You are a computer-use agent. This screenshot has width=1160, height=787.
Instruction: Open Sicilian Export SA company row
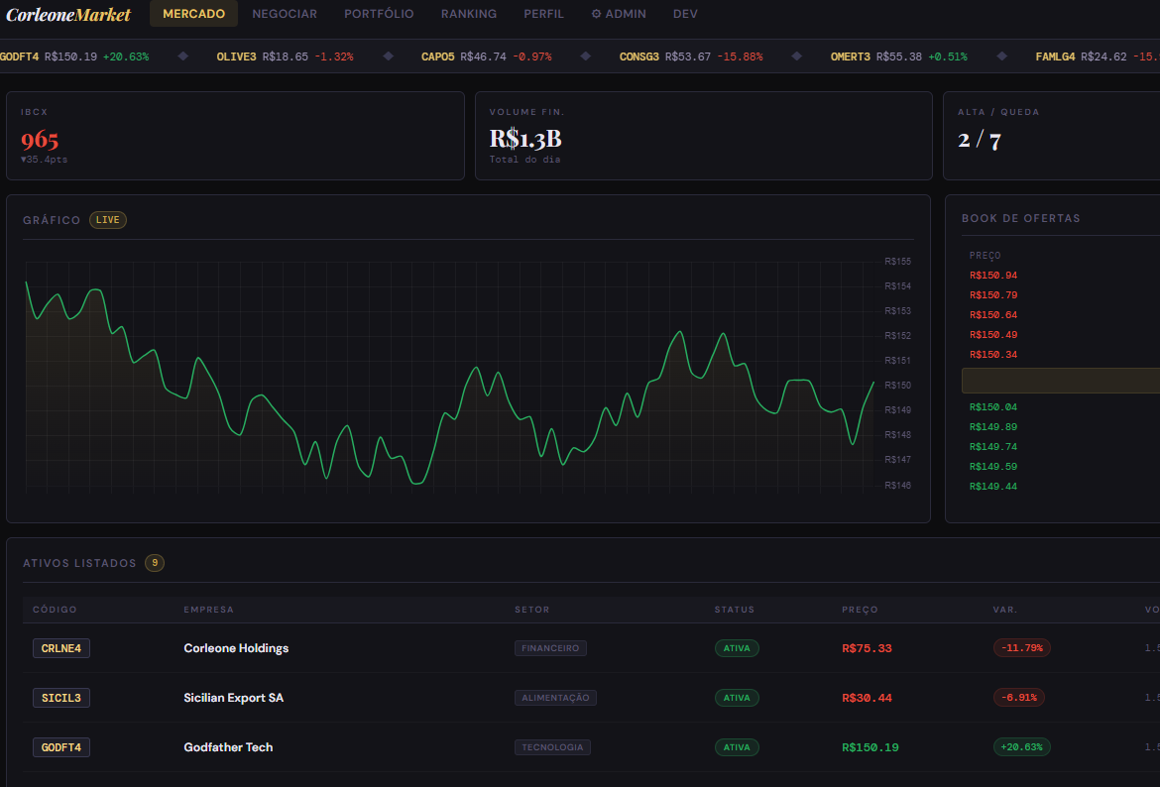(x=234, y=698)
